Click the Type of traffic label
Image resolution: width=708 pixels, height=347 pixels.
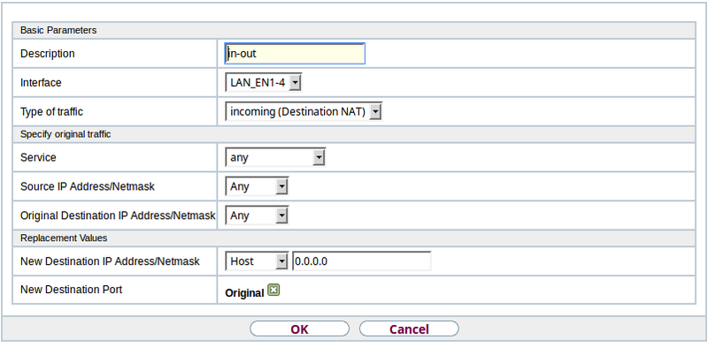coord(51,112)
